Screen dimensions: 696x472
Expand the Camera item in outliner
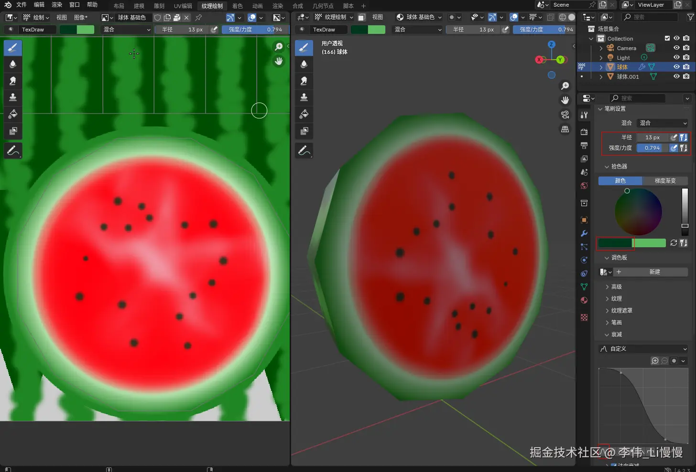click(x=601, y=48)
